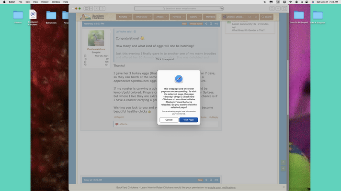Click the BackYard Chickens logo

tap(92, 17)
